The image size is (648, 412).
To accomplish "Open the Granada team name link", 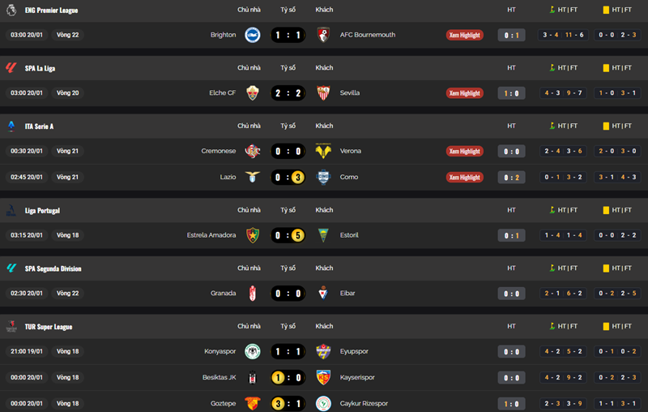I will click(x=223, y=293).
